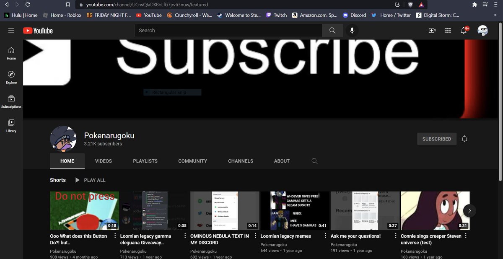Screen dimensions: 503x259
Task: Open the Brave Shields icon
Action: (410, 5)
